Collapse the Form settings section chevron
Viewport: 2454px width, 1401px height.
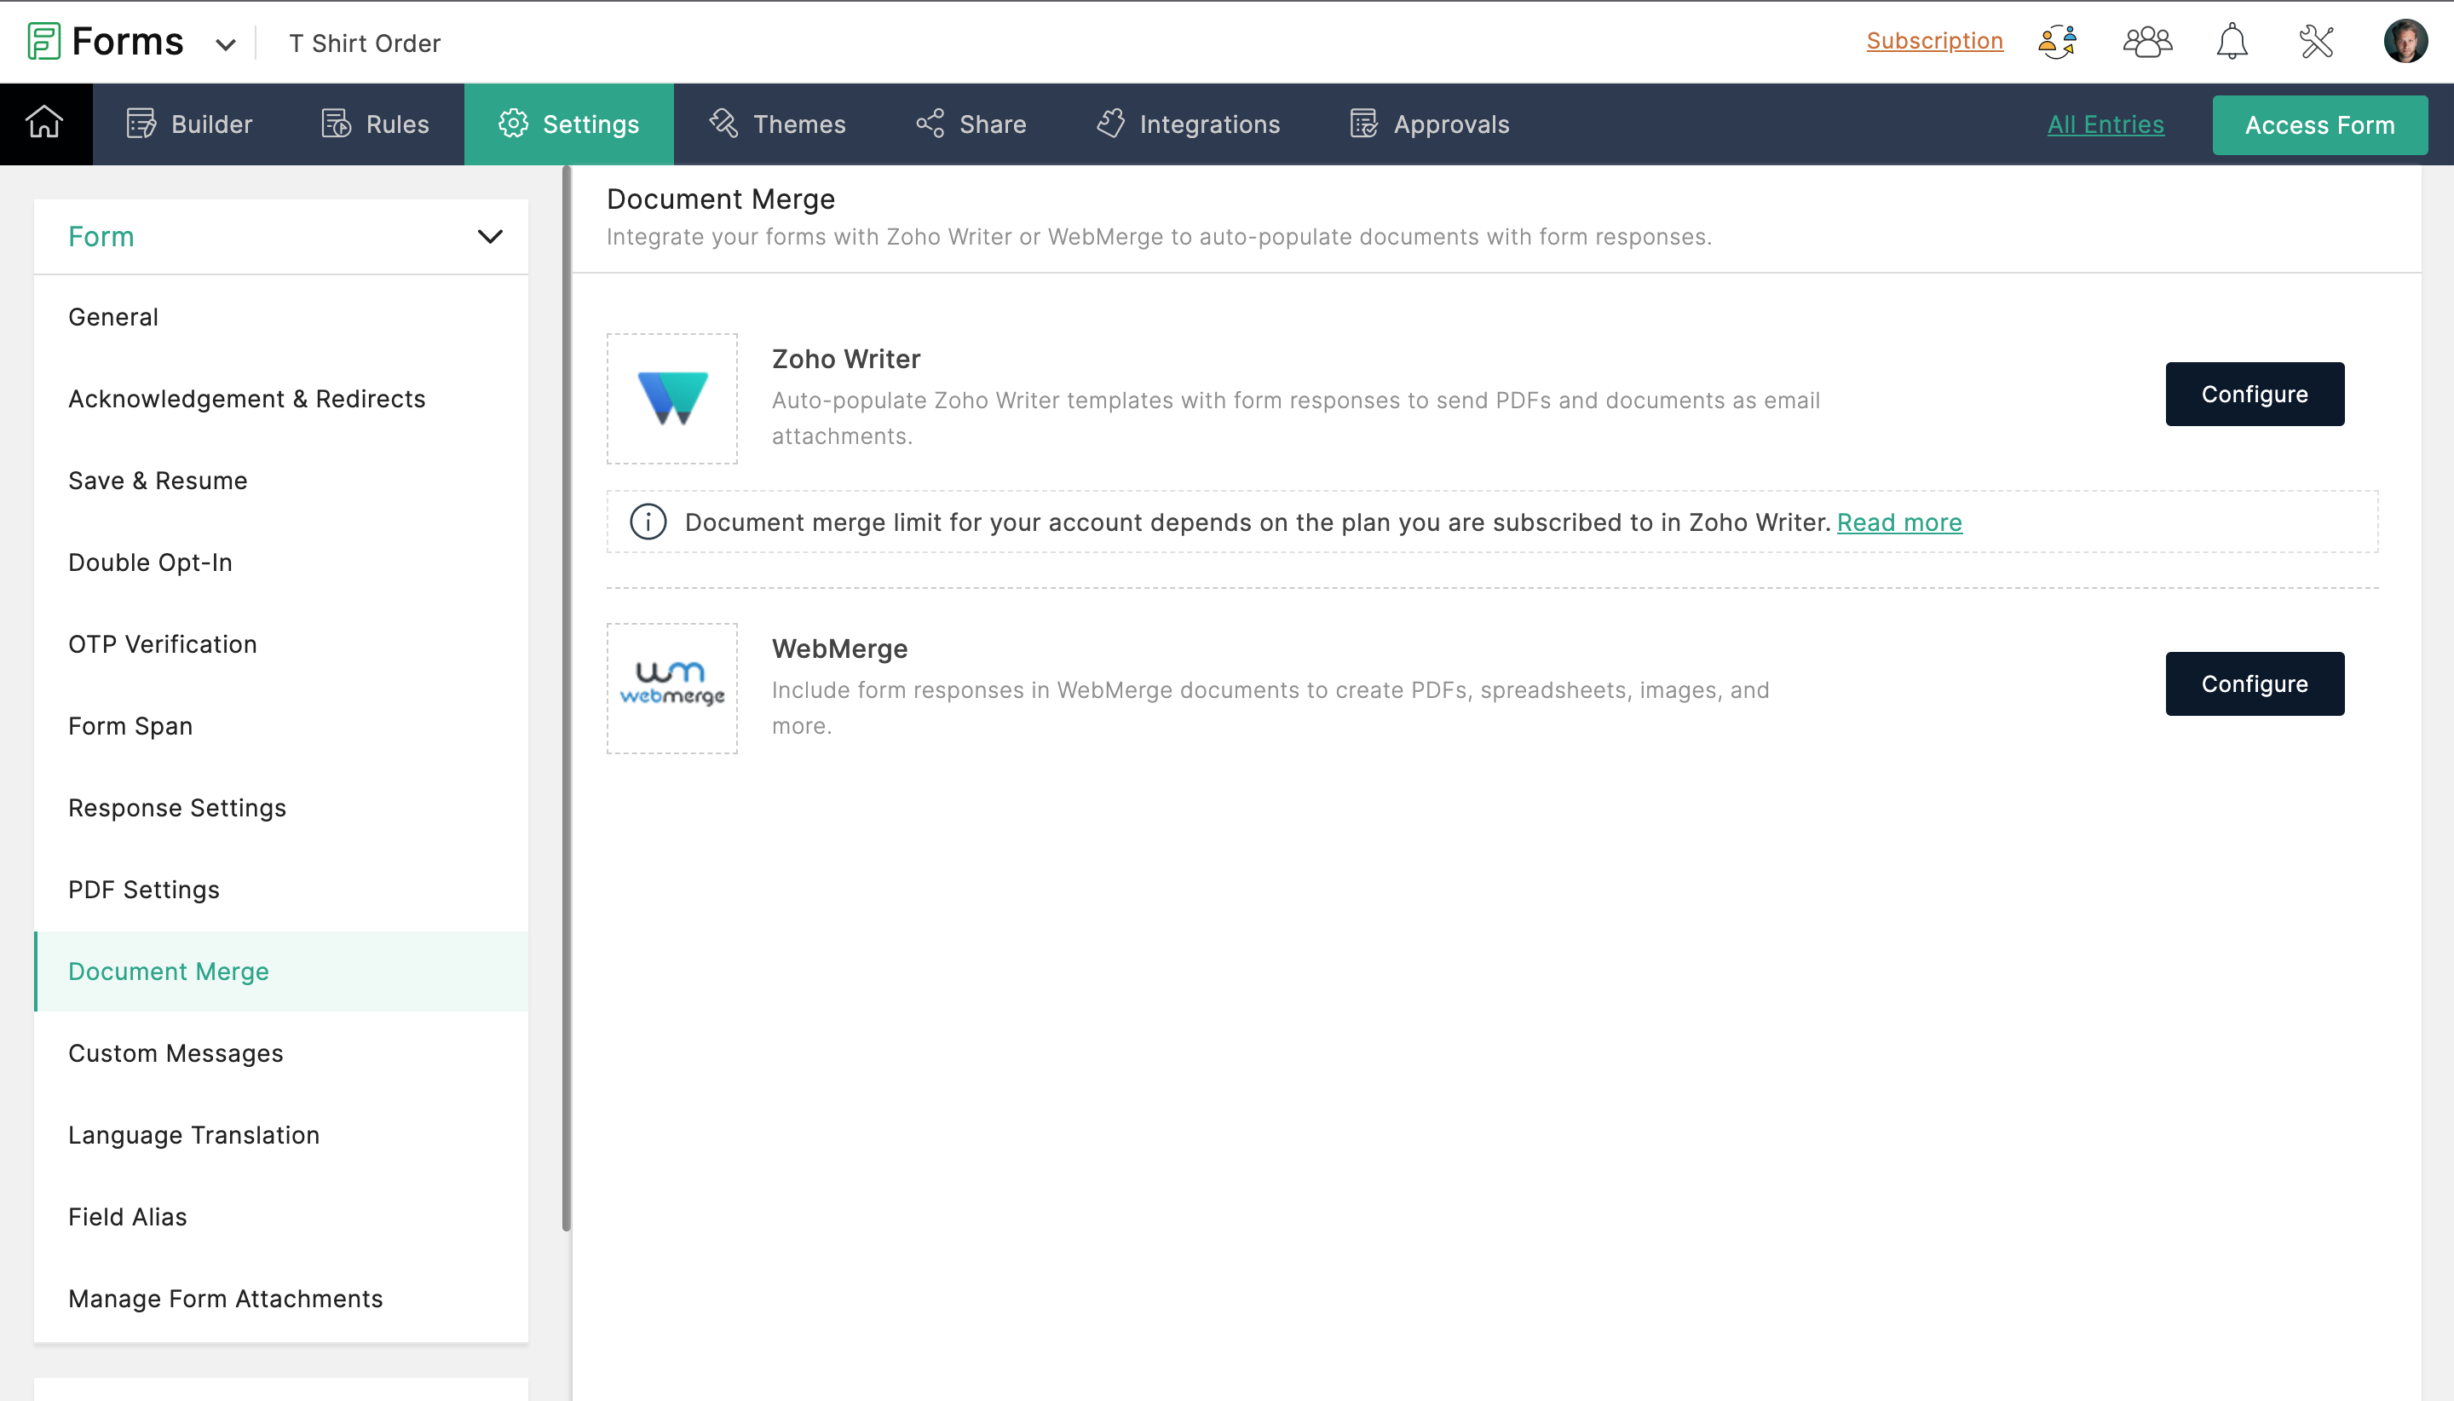[490, 237]
